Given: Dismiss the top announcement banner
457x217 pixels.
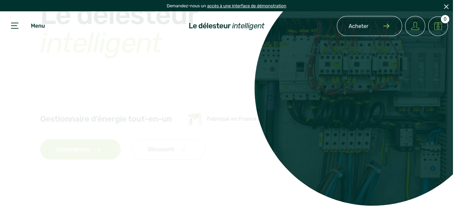Looking at the screenshot, I should pos(446,7).
